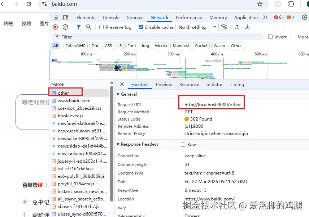
Task: Switch to the Elements tab
Action: tap(86, 18)
